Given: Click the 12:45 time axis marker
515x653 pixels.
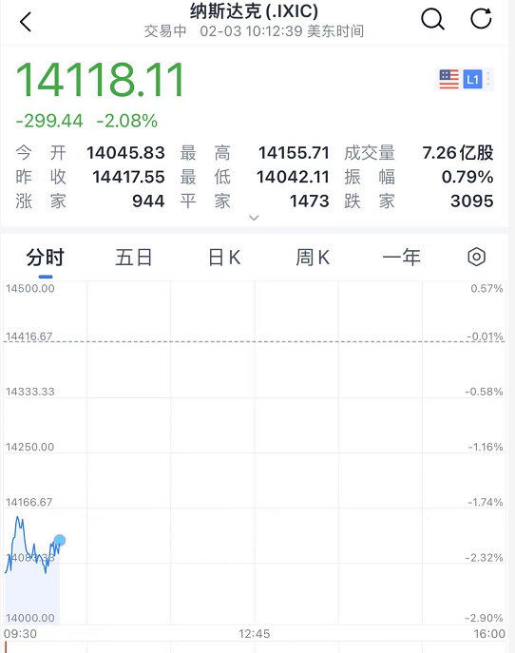Looking at the screenshot, I should [x=254, y=634].
